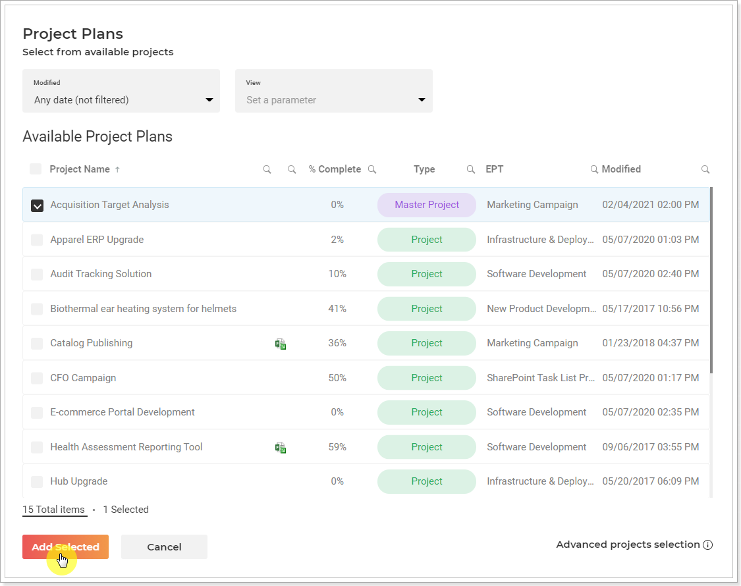Viewport: 741px width, 586px height.
Task: Toggle sort order on the Project Name header
Action: click(x=80, y=169)
